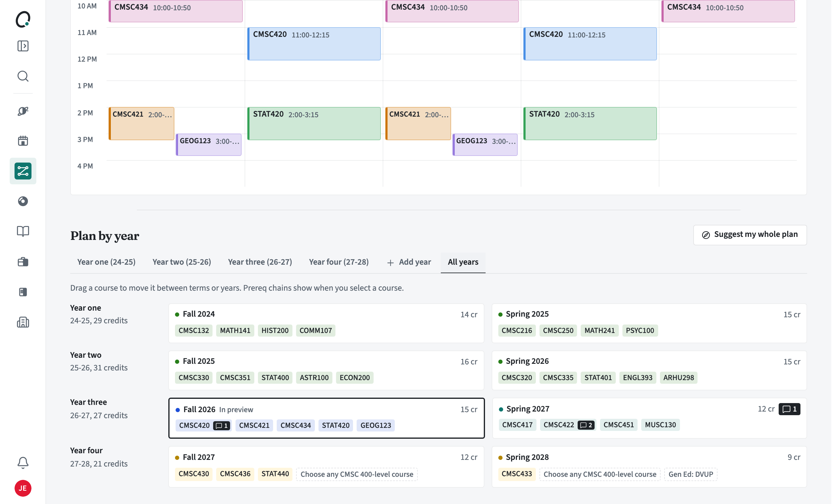The height and width of the screenshot is (504, 838).
Task: Open comment badge on CMSC422 chip
Action: click(x=586, y=425)
